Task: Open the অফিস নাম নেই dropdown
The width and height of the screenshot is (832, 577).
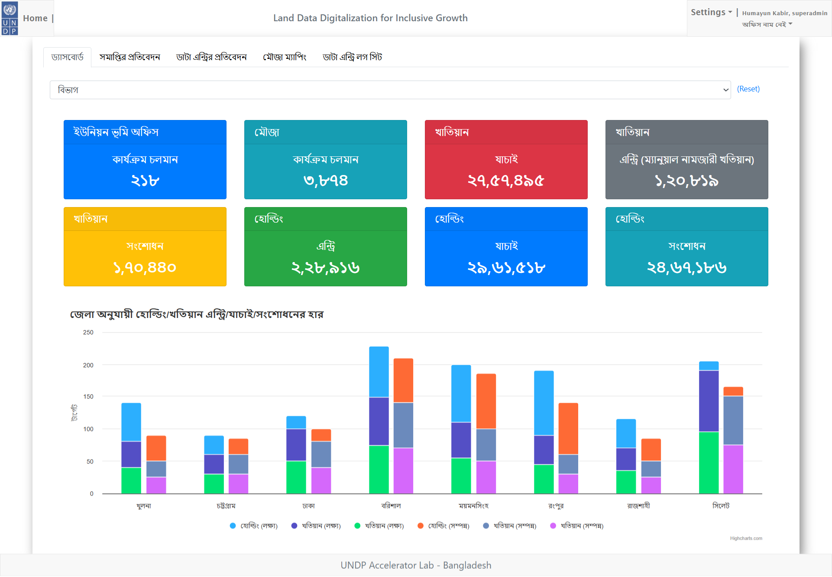Action: [x=767, y=24]
